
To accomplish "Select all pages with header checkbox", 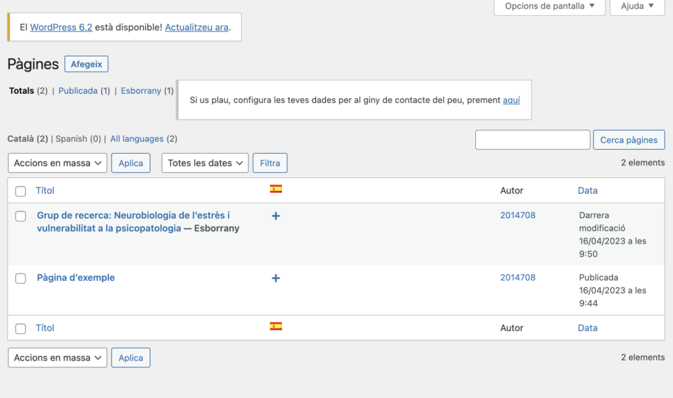I will pos(20,191).
